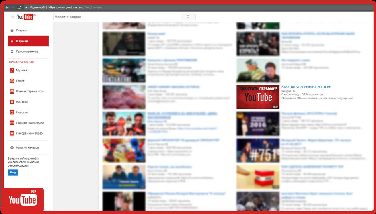Viewport: 376px width, 214px height.
Task: Click the secure lock icon in address bar
Action: [27, 7]
